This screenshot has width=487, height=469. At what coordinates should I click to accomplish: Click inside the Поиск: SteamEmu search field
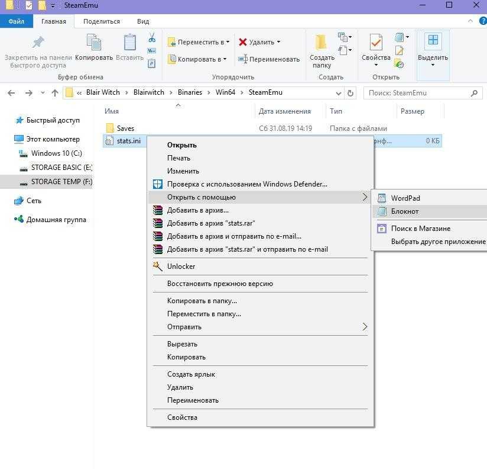click(x=417, y=93)
